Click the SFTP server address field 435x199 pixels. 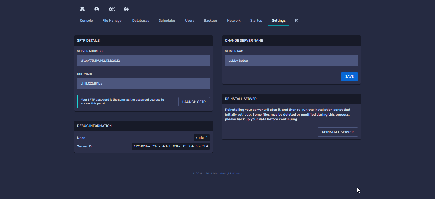click(143, 61)
